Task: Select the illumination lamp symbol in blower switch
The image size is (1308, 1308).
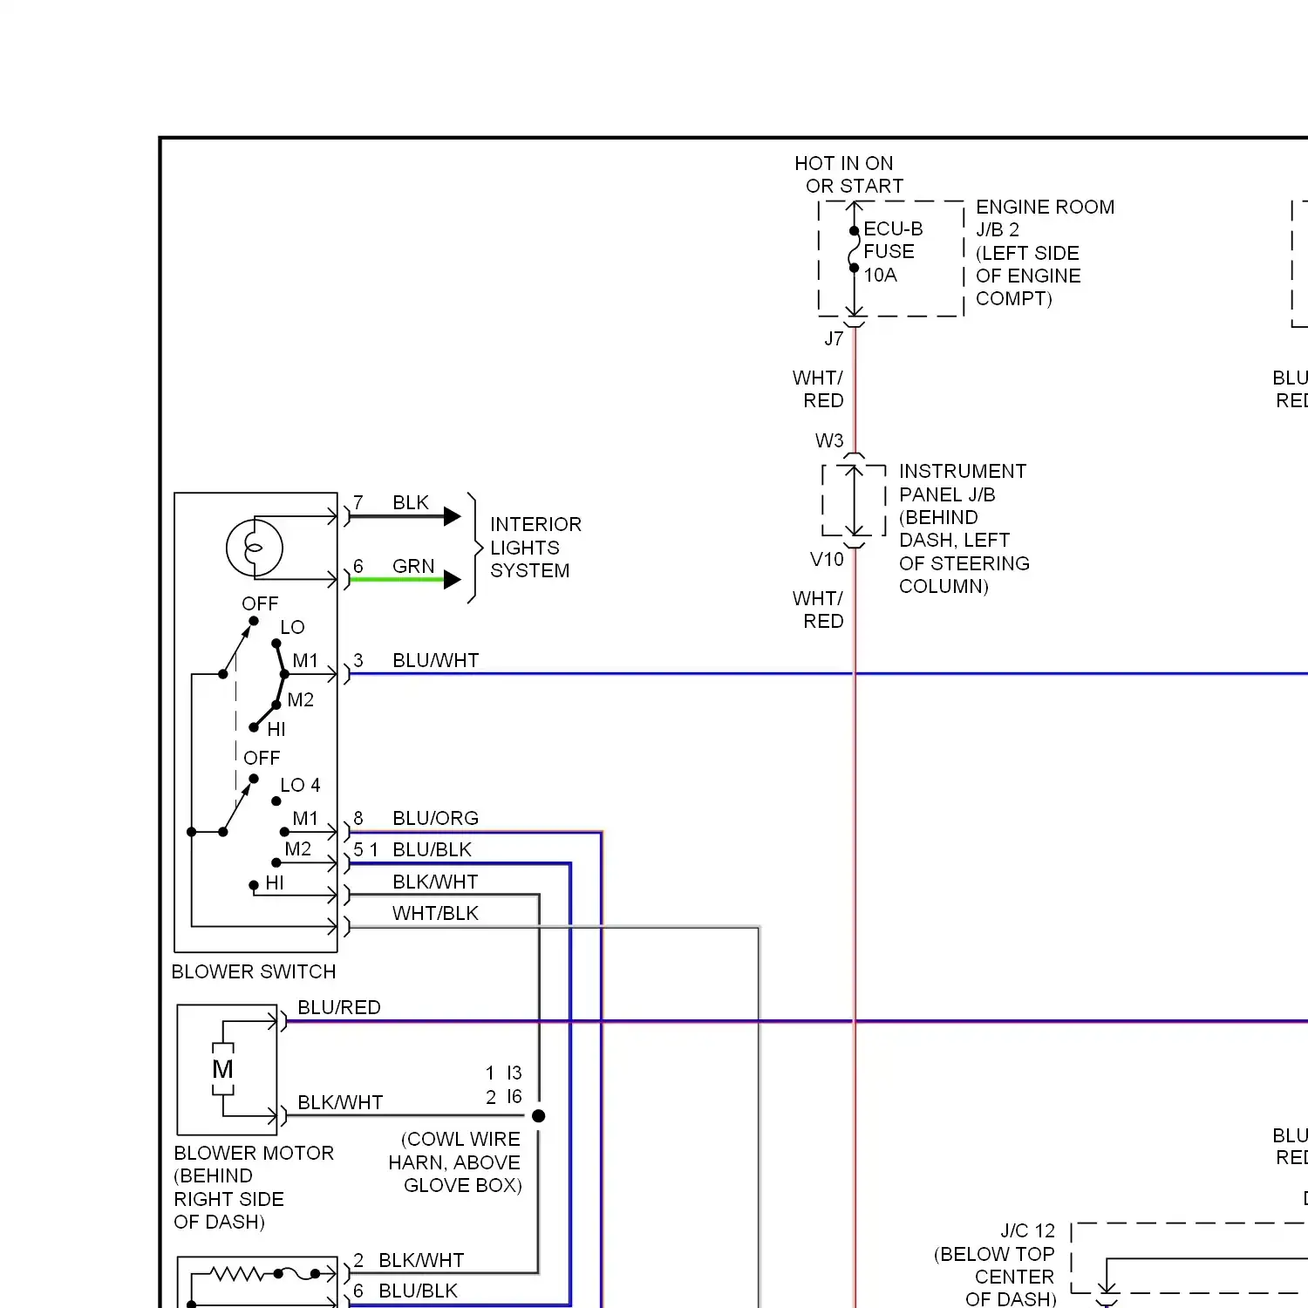Action: [x=254, y=548]
